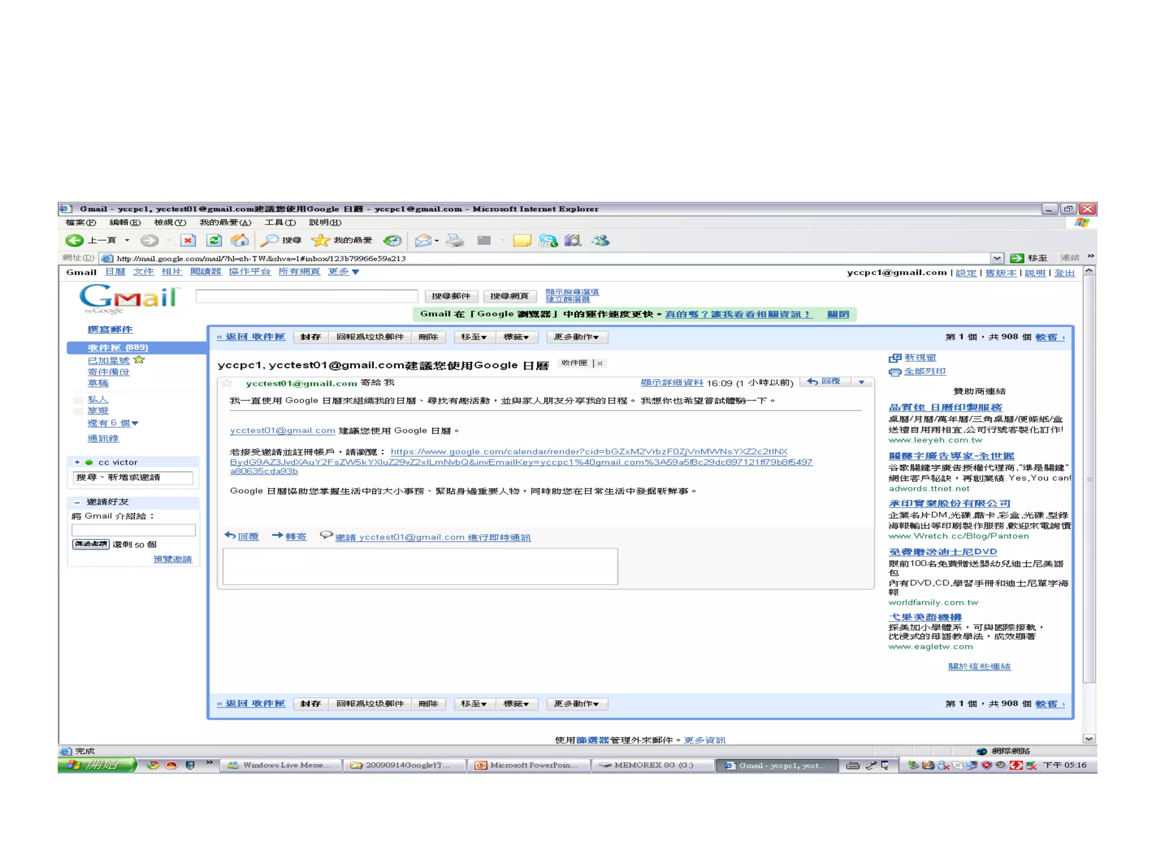Screen dimensions: 1155x866
Task: Open the top 標籤 dropdown
Action: point(516,337)
